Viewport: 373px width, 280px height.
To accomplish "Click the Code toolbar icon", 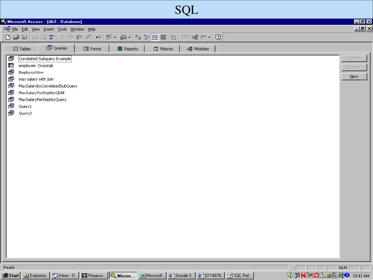I will pyautogui.click(x=174, y=38).
